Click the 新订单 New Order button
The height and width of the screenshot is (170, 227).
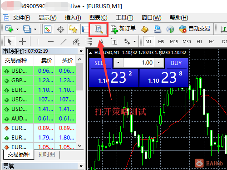tap(123, 29)
